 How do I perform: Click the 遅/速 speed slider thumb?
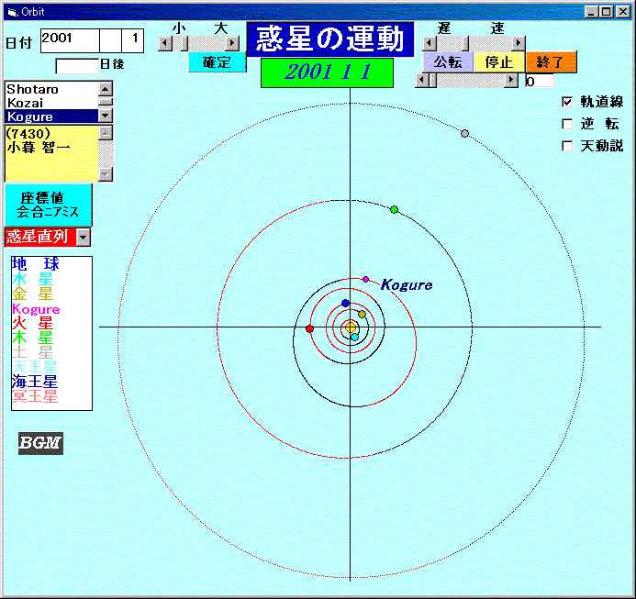click(x=465, y=43)
